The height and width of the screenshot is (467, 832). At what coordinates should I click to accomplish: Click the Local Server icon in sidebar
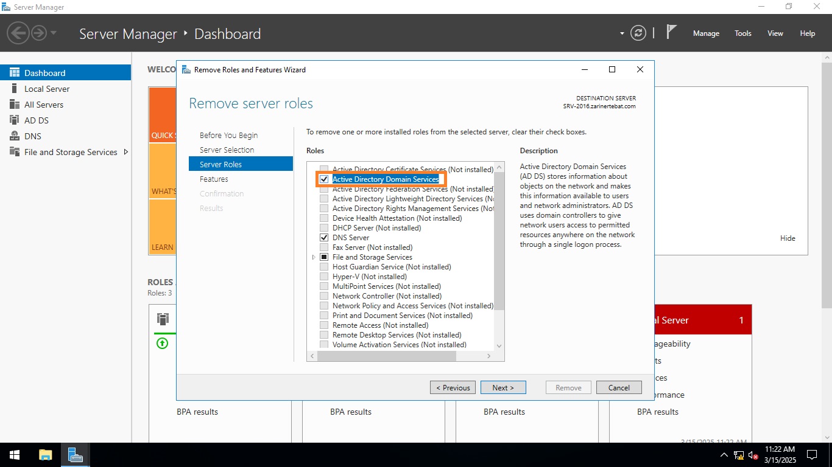(15, 89)
